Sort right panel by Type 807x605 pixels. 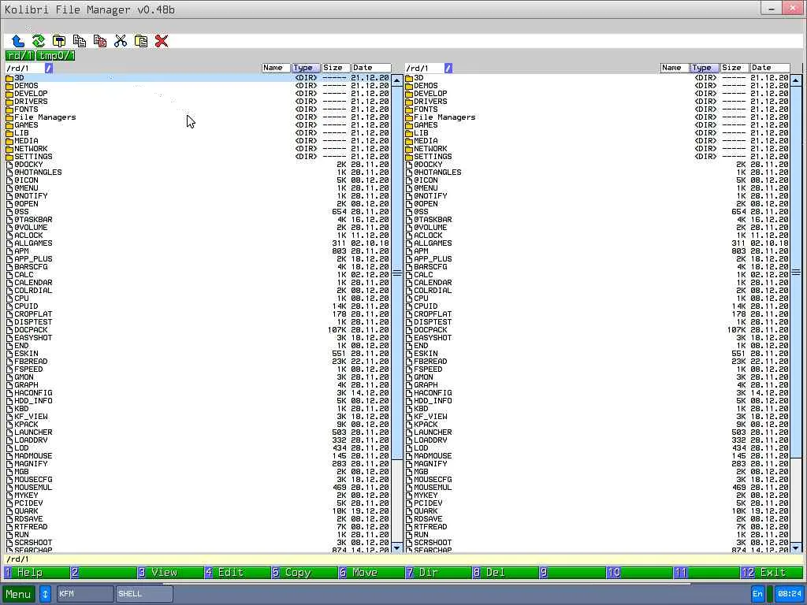point(705,68)
